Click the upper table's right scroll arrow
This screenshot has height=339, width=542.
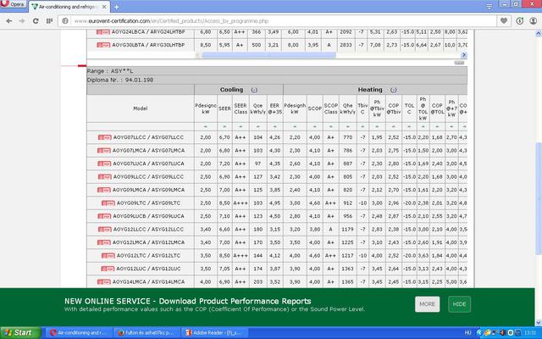464,55
